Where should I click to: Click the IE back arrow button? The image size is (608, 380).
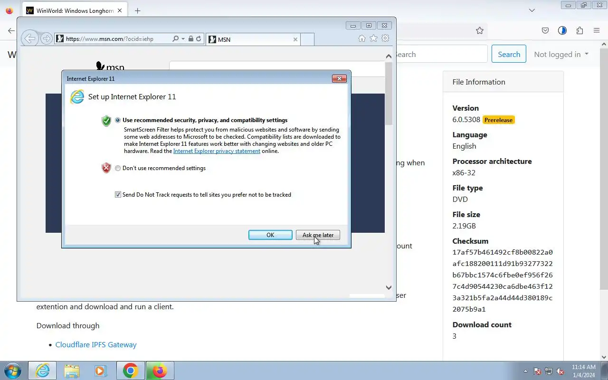[x=30, y=38]
